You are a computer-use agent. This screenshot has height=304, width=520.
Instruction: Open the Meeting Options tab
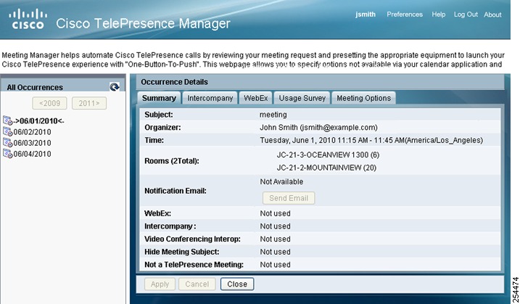(x=364, y=98)
